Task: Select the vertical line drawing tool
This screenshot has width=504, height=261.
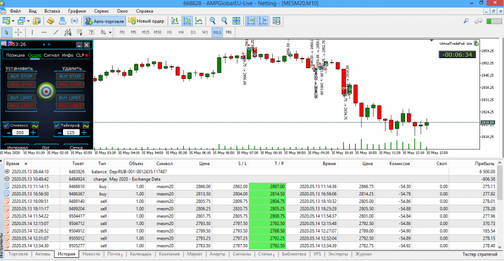Action: point(32,32)
